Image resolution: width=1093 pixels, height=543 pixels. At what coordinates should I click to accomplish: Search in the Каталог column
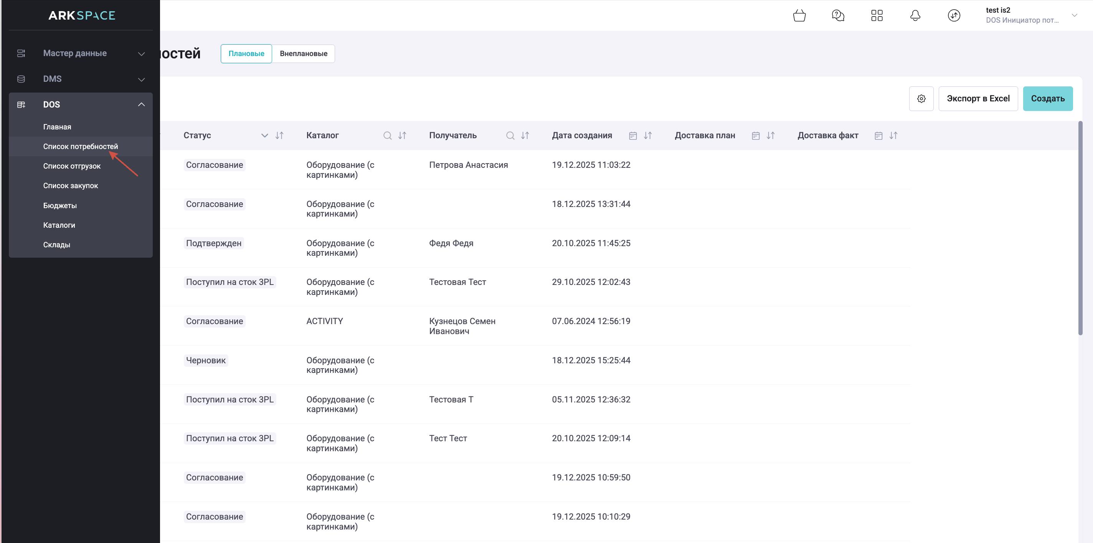coord(387,136)
